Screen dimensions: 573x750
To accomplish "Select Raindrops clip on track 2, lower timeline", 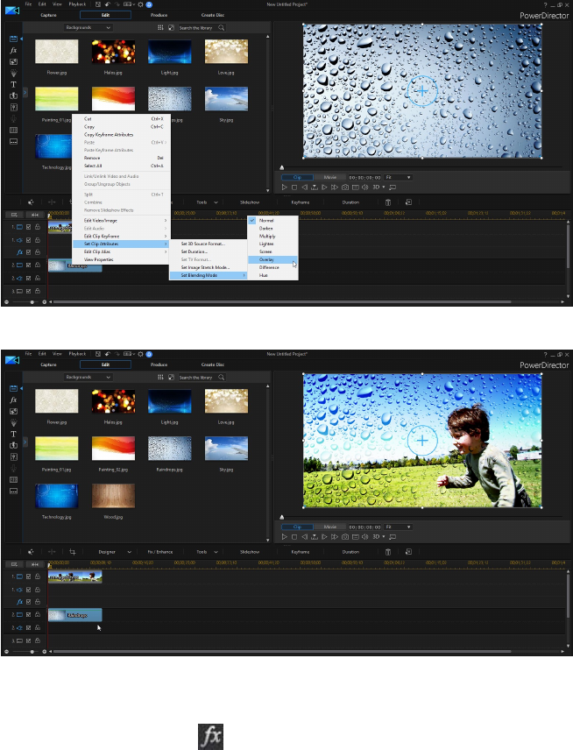I will pyautogui.click(x=75, y=615).
